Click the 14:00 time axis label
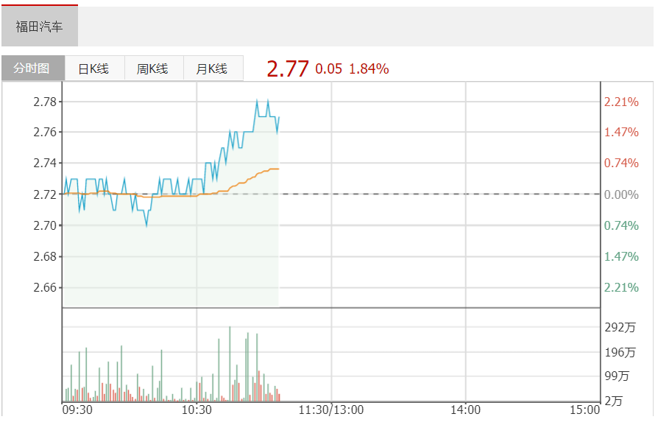Screen dimensions: 658x425 pyautogui.click(x=465, y=410)
